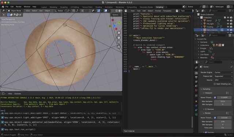Open the File menu
The height and width of the screenshot is (137, 234).
[x=7, y=7]
